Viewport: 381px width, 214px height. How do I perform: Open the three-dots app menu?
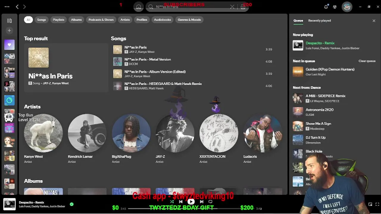[x=7, y=7]
